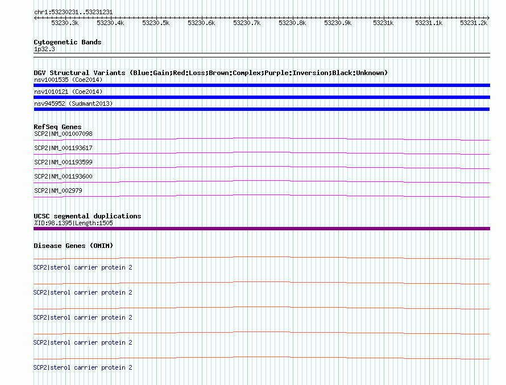Open the first SCP2|sterol carrier protein 2 link

click(83, 267)
